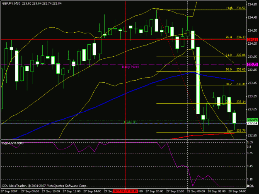The width and height of the screenshot is (259, 194).
Task: Click the 28 Sep 02:00 time axis label
Action: [x=216, y=192]
